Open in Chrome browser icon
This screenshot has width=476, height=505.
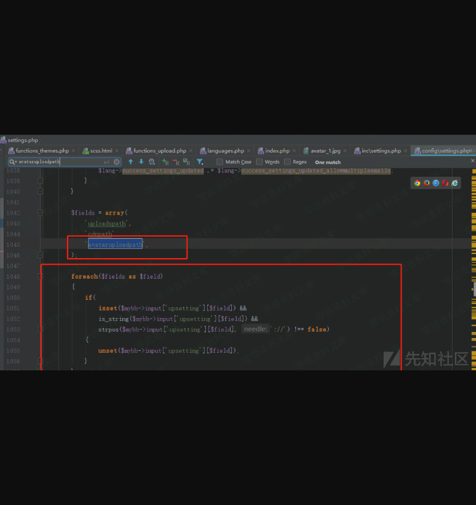click(x=417, y=183)
